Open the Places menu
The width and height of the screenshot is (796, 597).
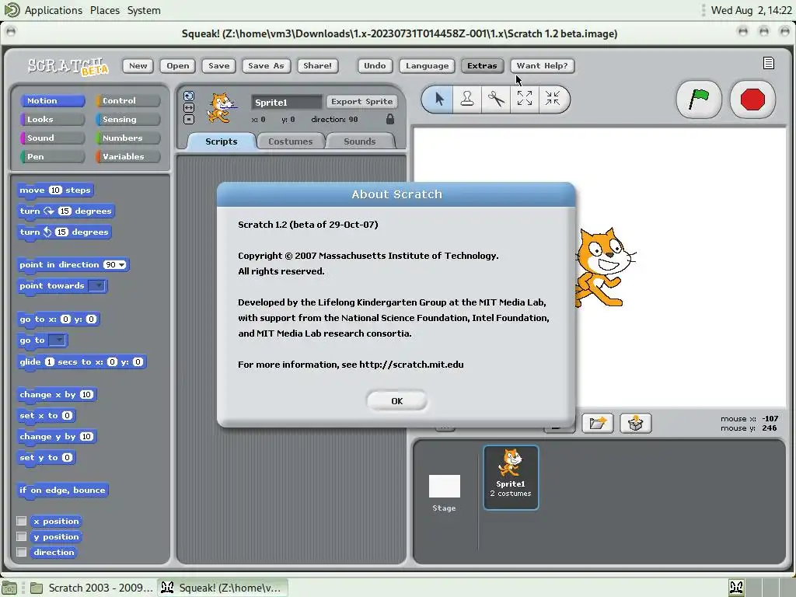coord(105,10)
